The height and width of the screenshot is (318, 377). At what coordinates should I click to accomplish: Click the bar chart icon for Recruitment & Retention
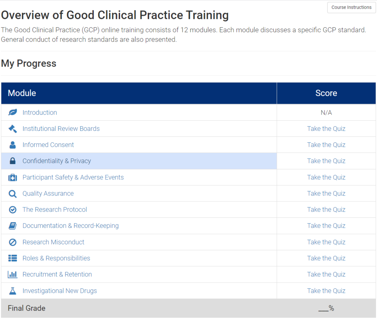(13, 274)
